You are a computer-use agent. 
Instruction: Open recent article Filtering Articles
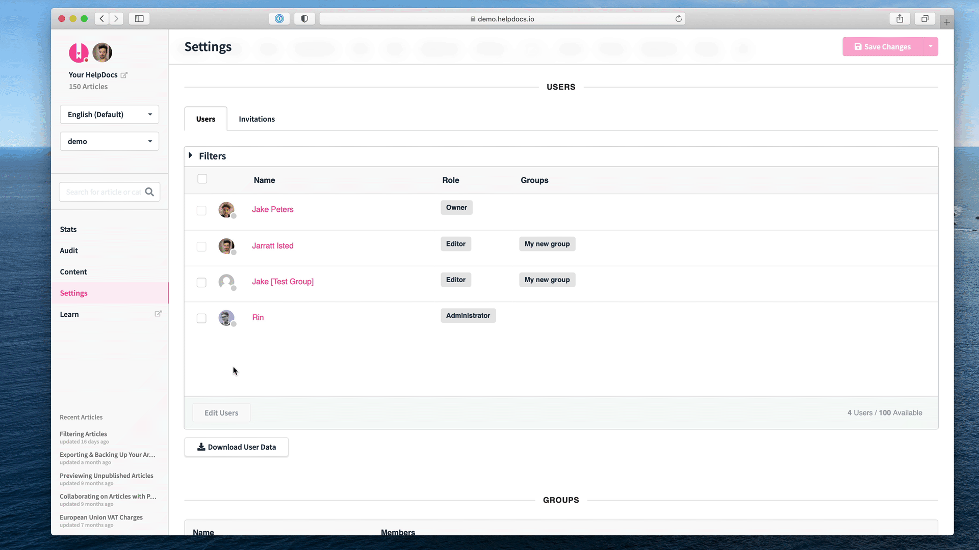point(83,434)
